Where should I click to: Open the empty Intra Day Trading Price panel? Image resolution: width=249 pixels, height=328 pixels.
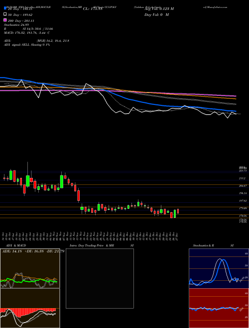click(x=100, y=278)
